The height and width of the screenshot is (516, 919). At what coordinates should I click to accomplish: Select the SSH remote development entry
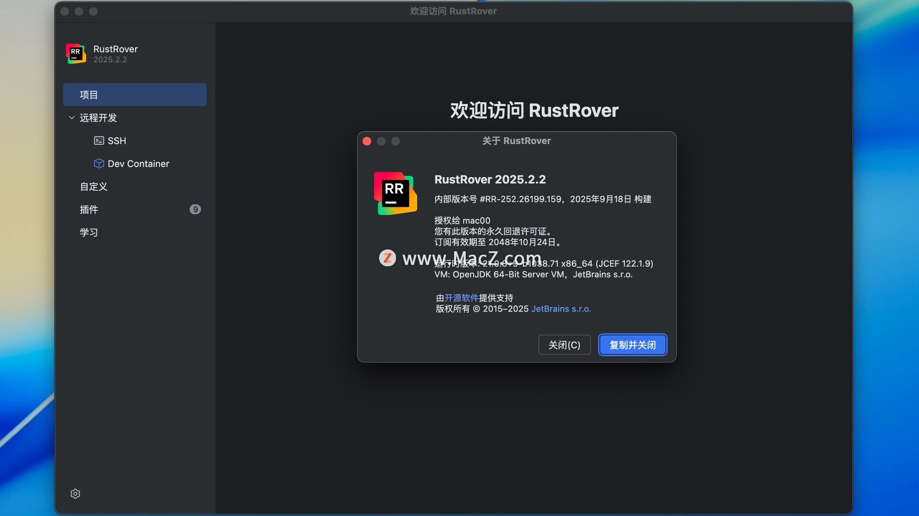[x=117, y=140]
